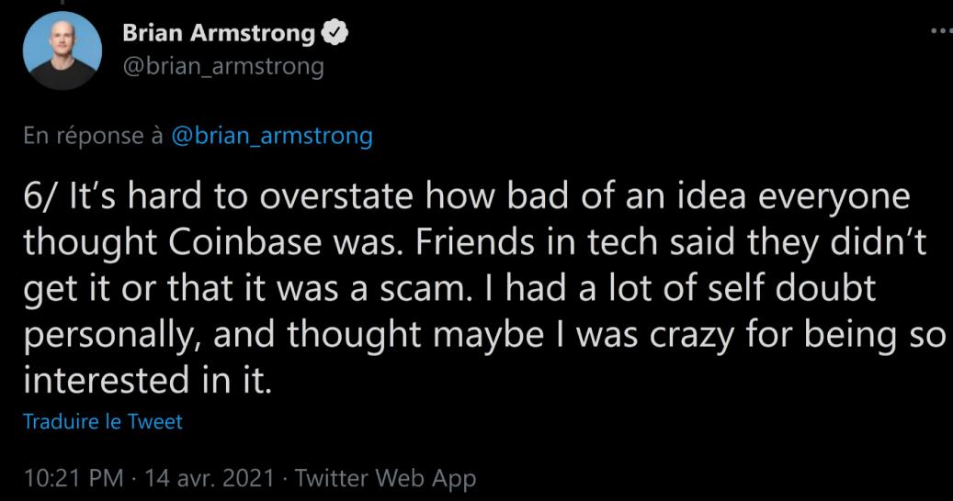
Task: Click the Traduire le Tweet link
Action: (101, 422)
